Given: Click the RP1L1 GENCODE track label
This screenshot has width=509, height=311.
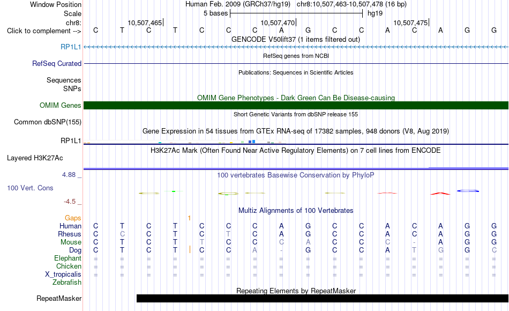Looking at the screenshot, I should click(x=71, y=47).
